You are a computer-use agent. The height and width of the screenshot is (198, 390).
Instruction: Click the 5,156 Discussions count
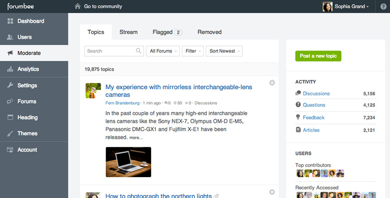point(369,94)
